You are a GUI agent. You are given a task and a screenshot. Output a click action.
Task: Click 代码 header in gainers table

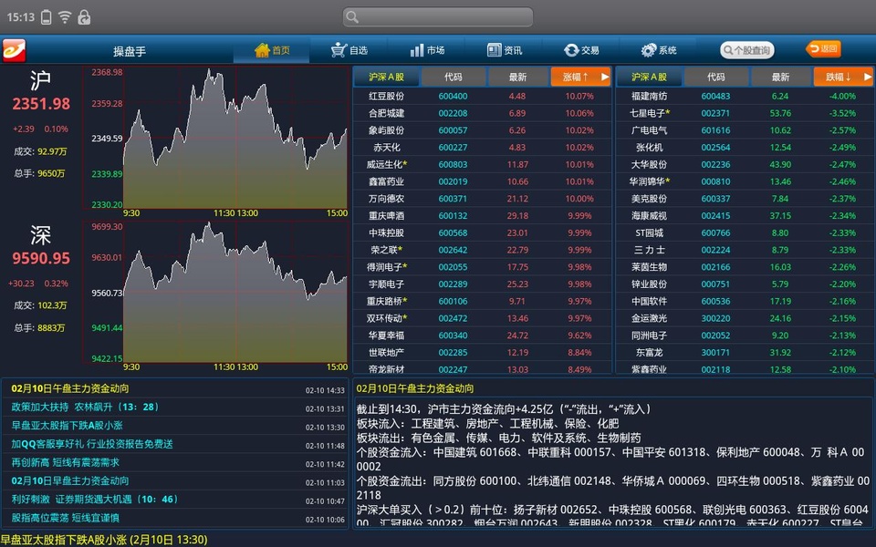pos(454,77)
